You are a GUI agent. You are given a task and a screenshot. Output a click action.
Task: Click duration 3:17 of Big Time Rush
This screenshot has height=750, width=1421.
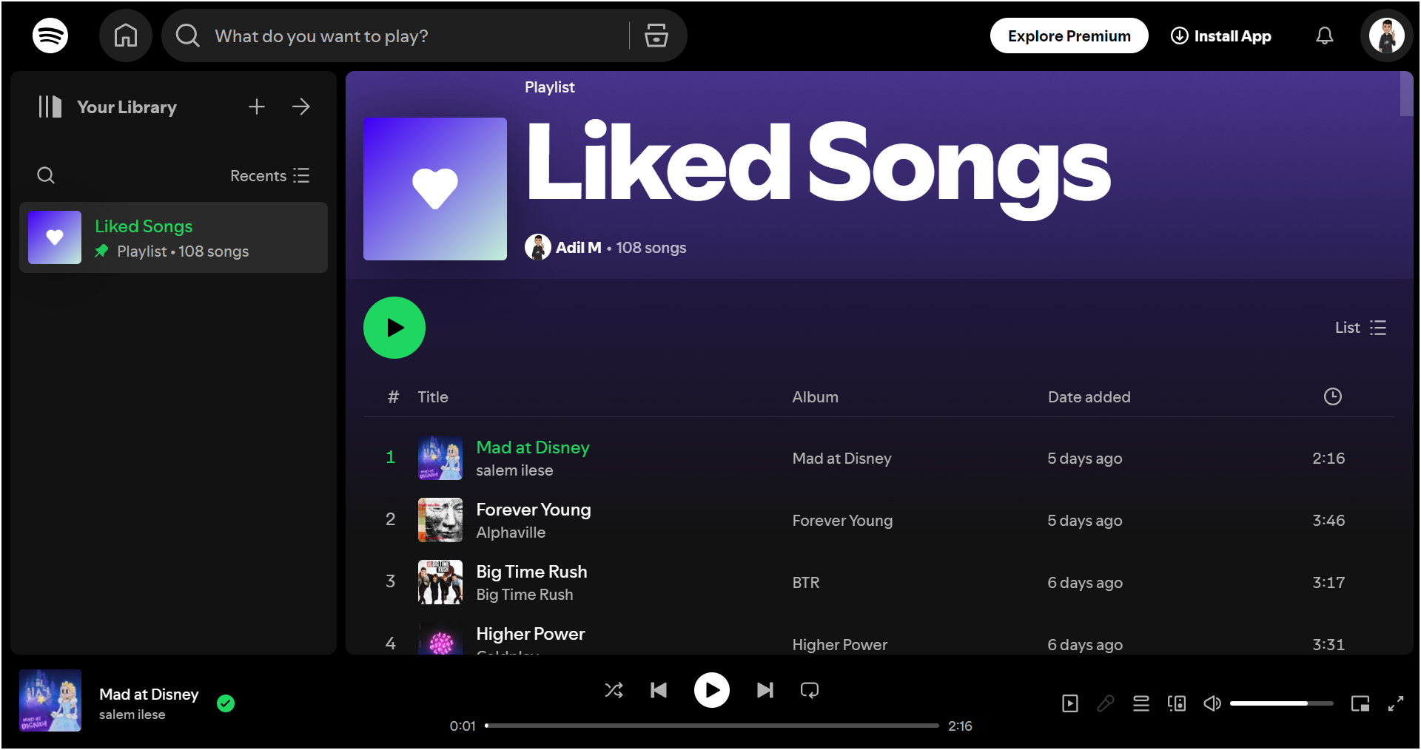pyautogui.click(x=1328, y=583)
